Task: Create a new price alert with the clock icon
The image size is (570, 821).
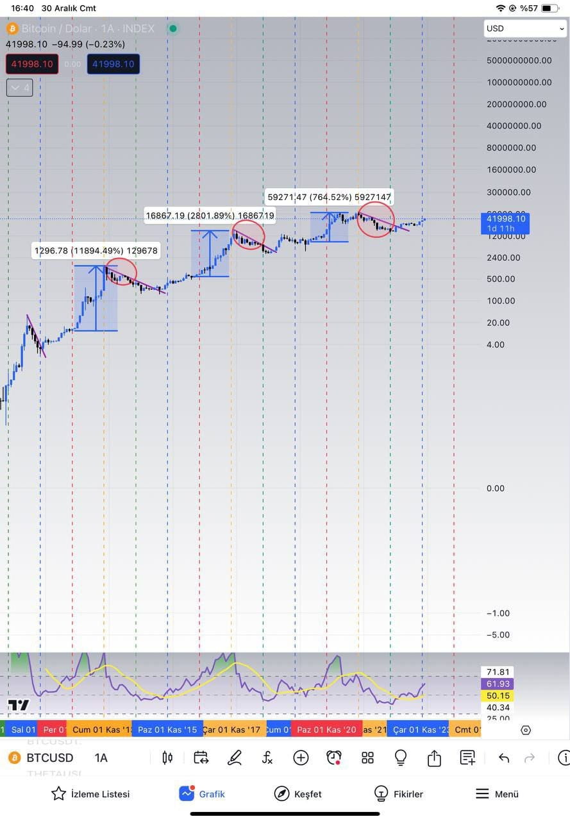Action: click(334, 758)
